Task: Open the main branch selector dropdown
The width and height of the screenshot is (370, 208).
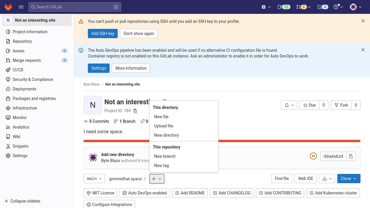Action: tap(94, 179)
